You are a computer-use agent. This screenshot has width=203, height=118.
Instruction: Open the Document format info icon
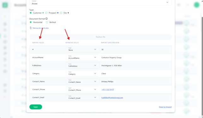point(46,19)
